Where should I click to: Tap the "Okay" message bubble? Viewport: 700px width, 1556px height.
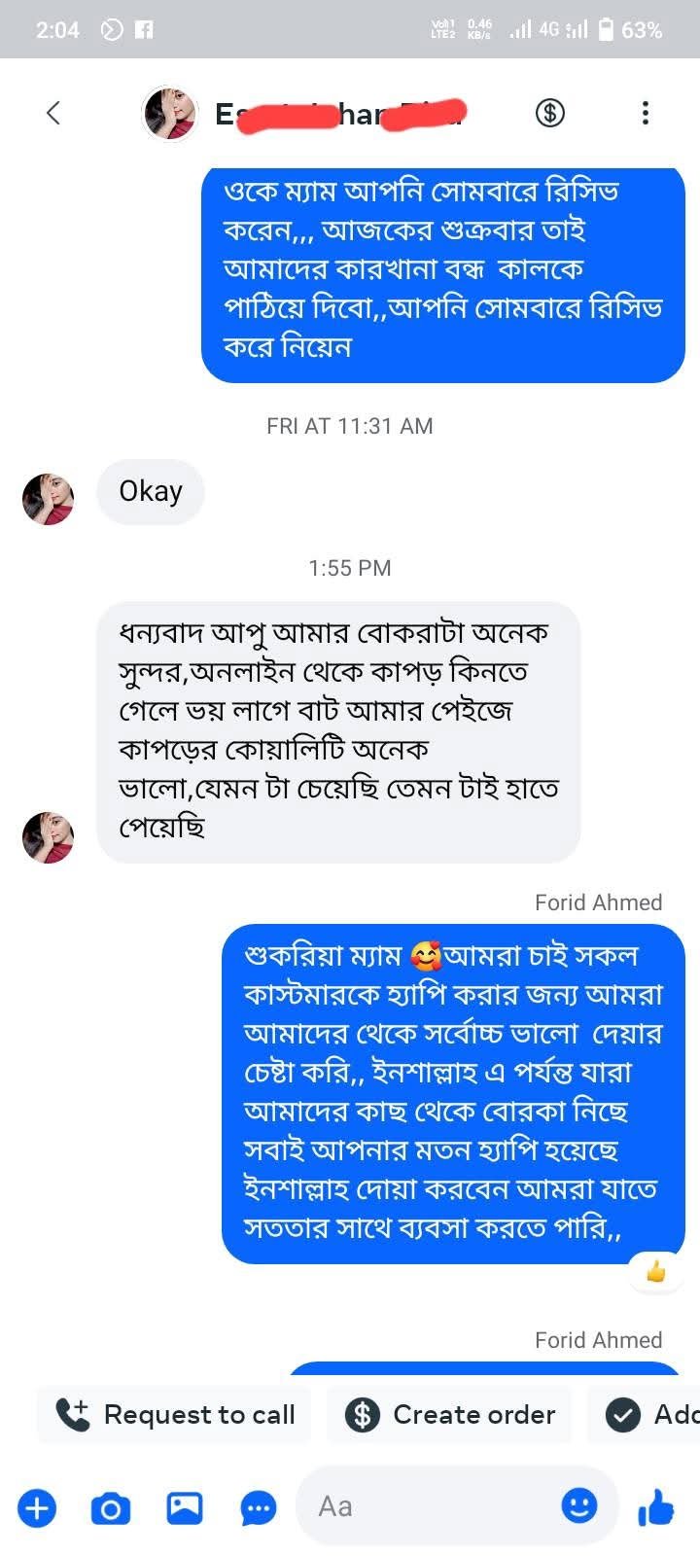(151, 491)
